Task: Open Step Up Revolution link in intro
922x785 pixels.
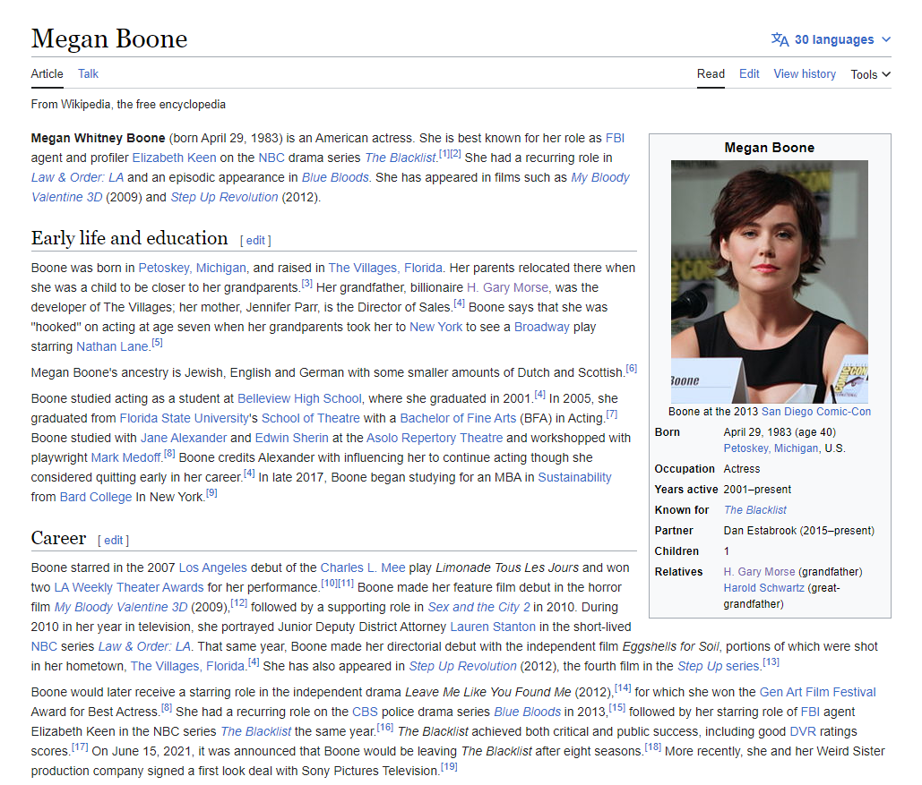Action: coord(224,198)
